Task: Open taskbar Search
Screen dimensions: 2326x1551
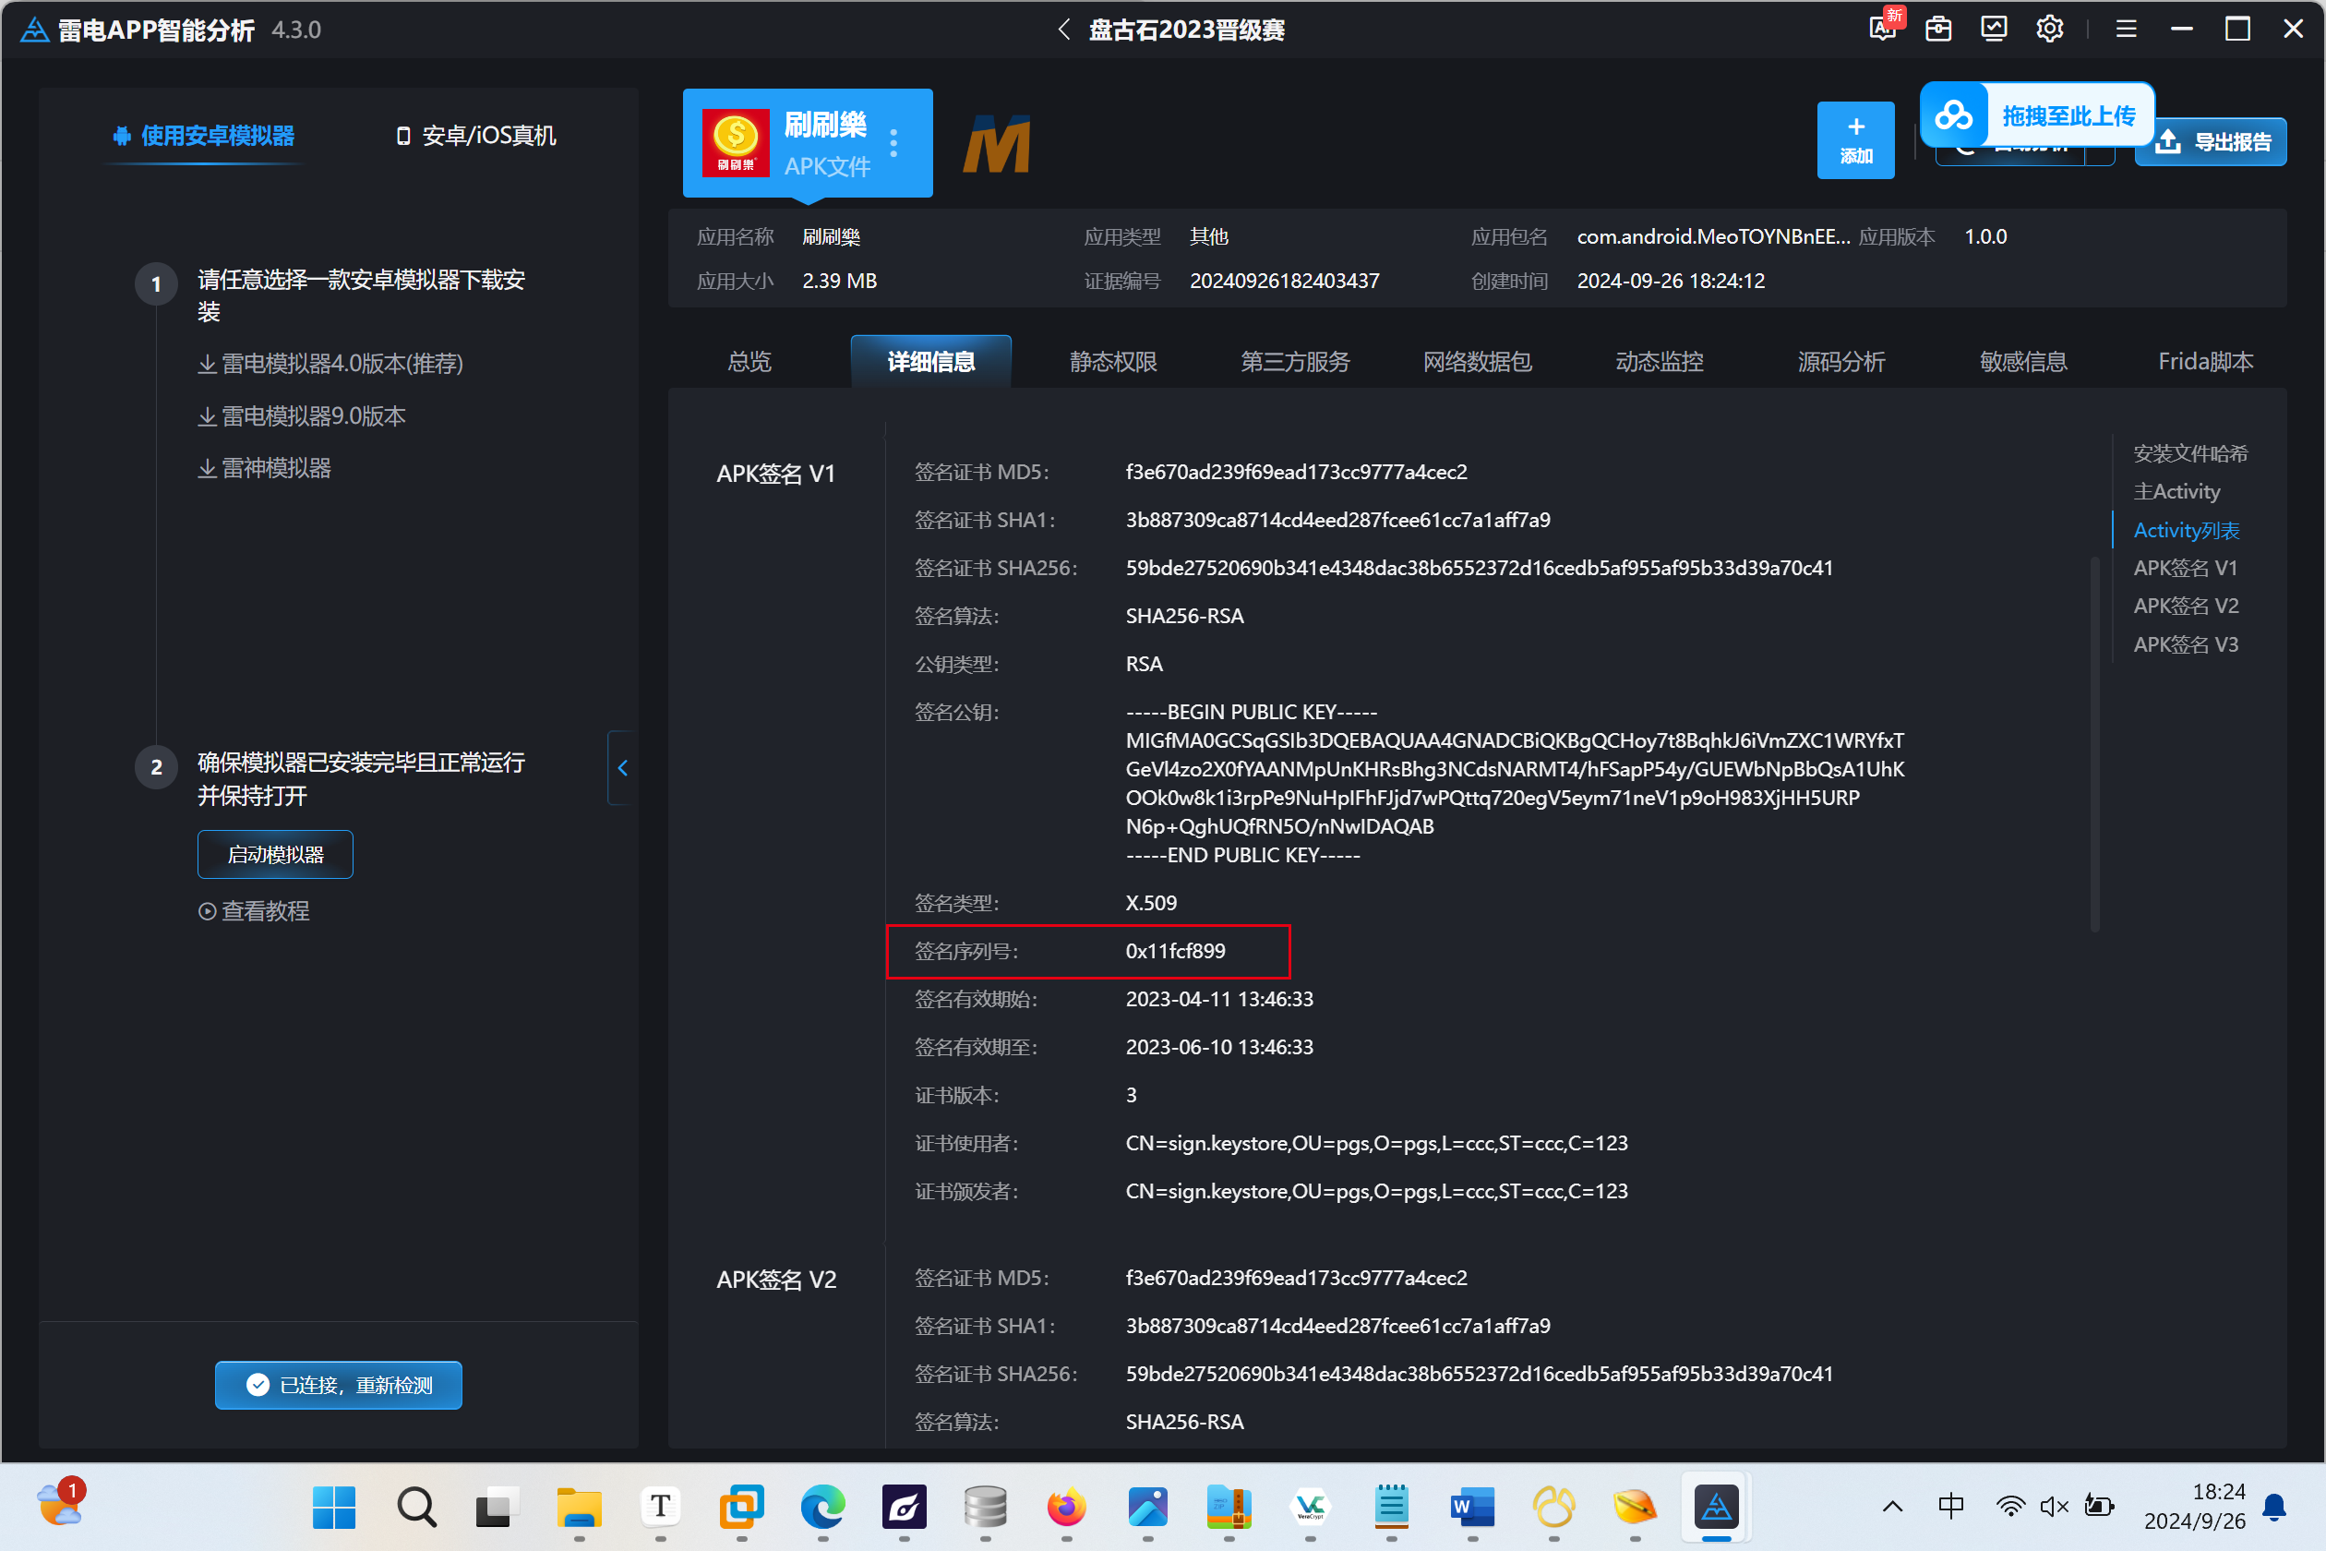Action: (x=415, y=1508)
